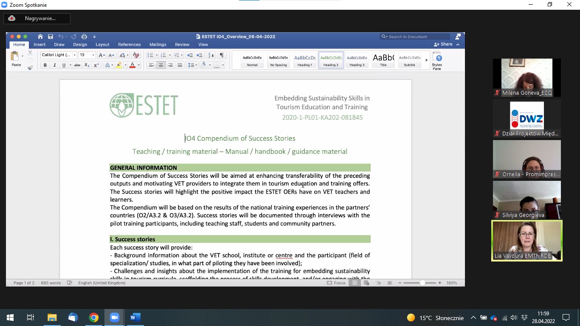Toggle show paragraph marks (pilcrow)
The image size is (580, 326).
coord(221,55)
